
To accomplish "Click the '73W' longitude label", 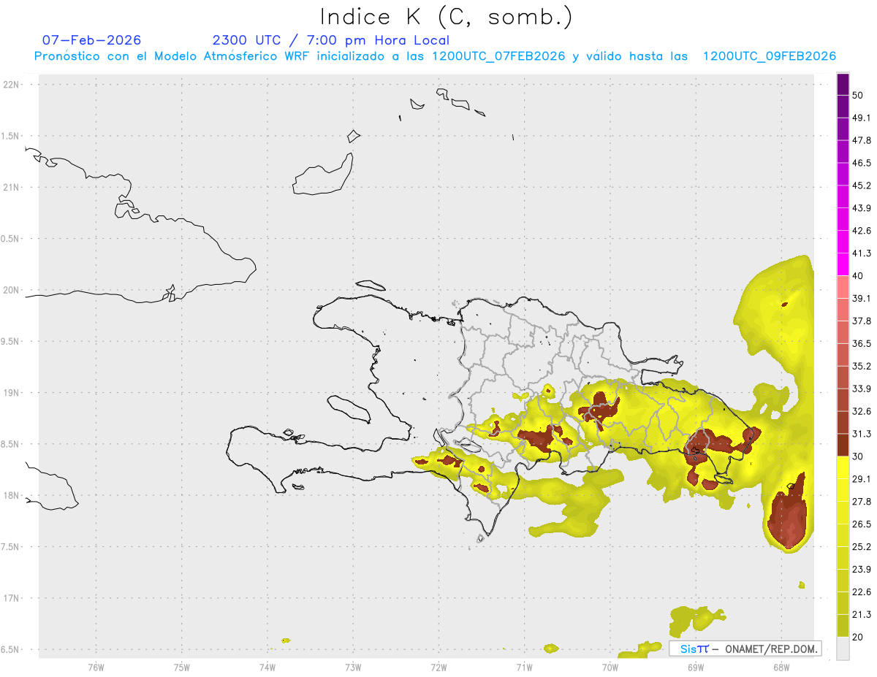I will (x=353, y=666).
